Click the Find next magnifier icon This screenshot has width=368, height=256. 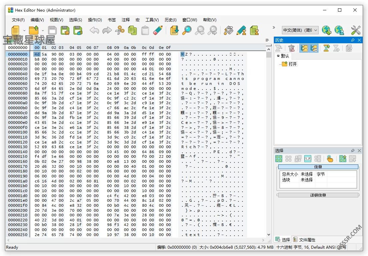pos(213,30)
